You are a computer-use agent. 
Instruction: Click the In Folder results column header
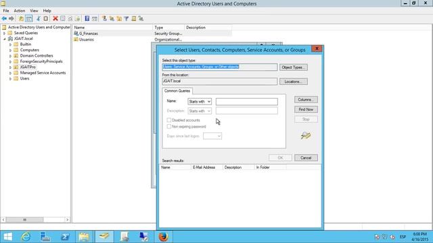[271, 167]
